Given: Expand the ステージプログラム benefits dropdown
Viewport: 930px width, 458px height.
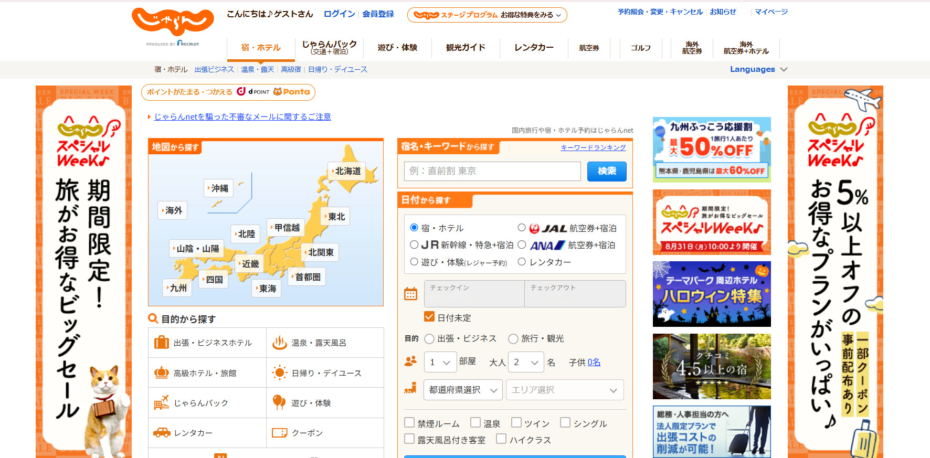Looking at the screenshot, I should [x=487, y=15].
